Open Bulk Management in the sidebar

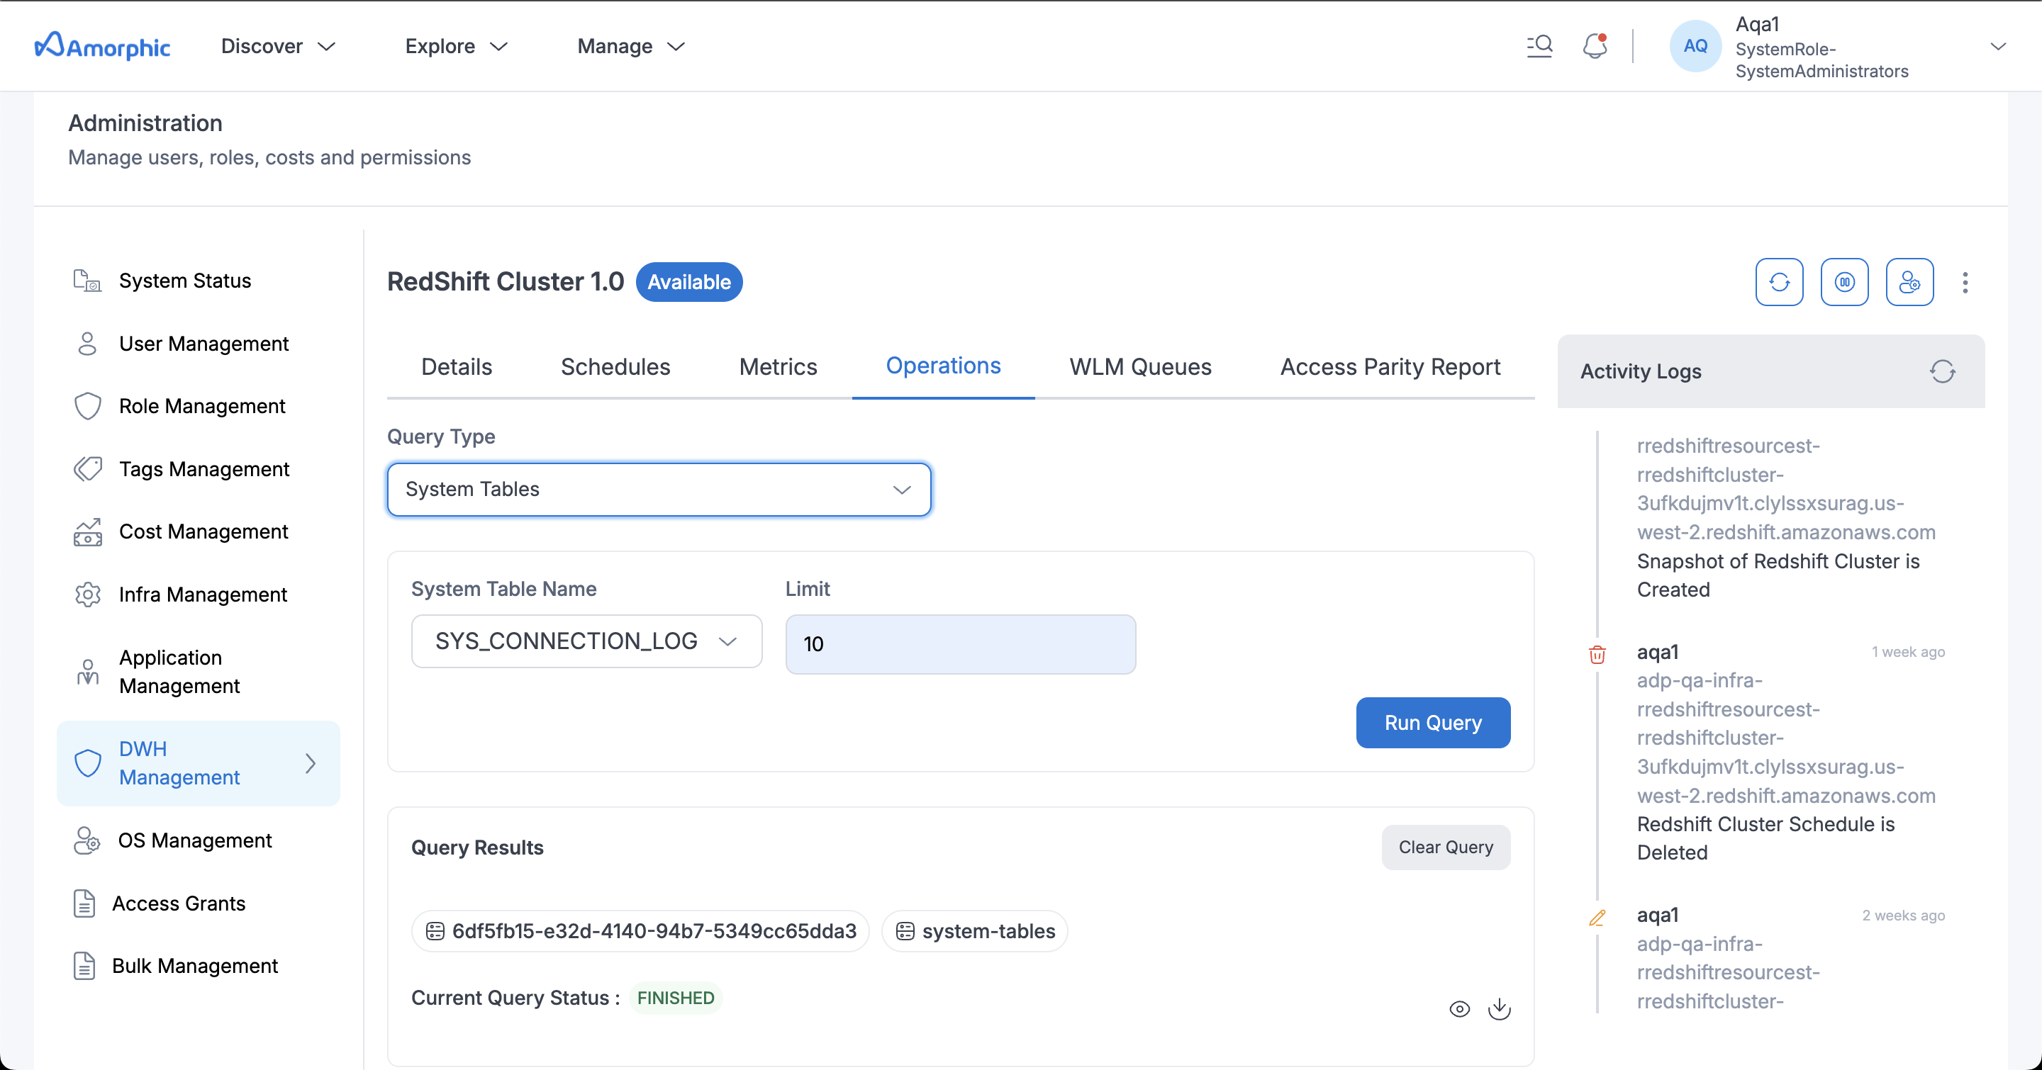click(195, 967)
